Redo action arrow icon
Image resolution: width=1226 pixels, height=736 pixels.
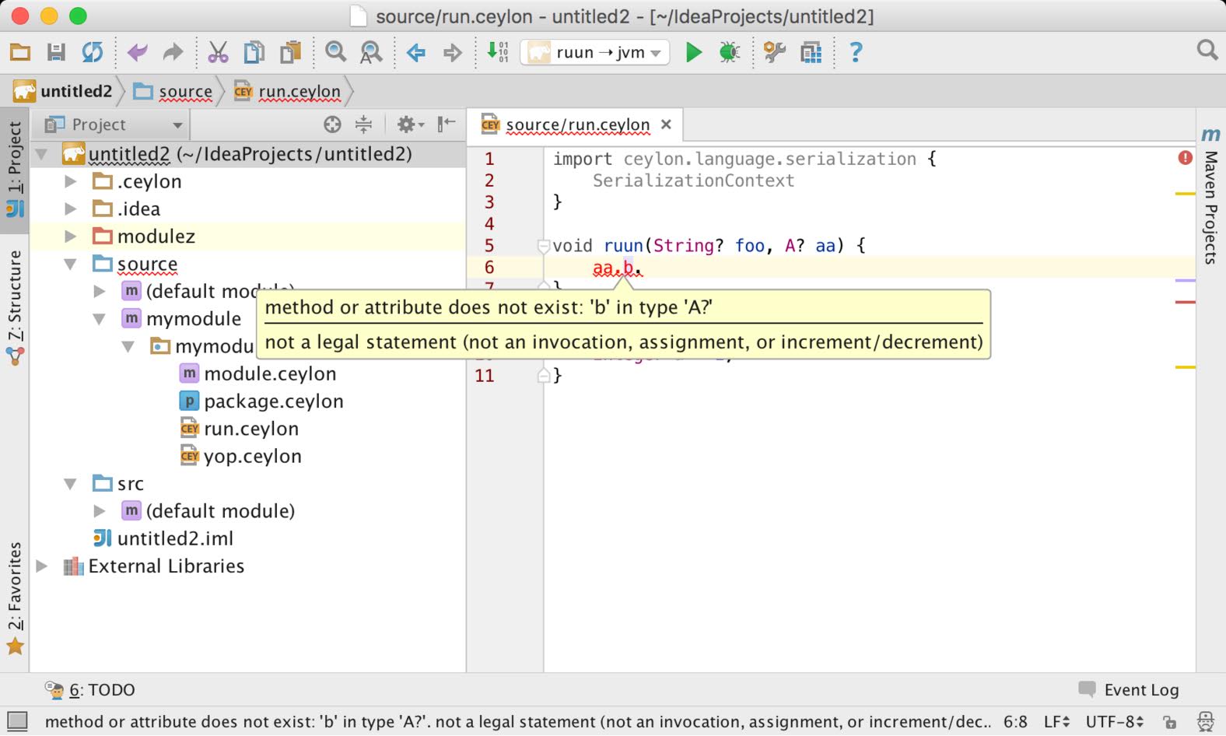173,53
